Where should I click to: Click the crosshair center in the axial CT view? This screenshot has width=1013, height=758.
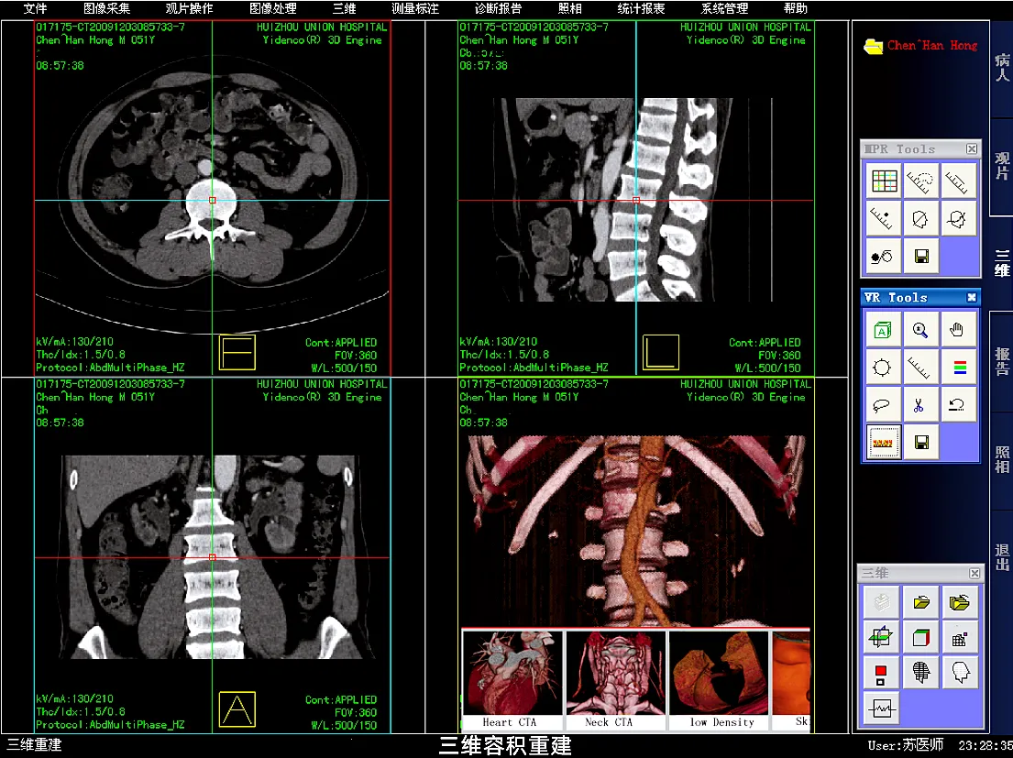pos(213,200)
